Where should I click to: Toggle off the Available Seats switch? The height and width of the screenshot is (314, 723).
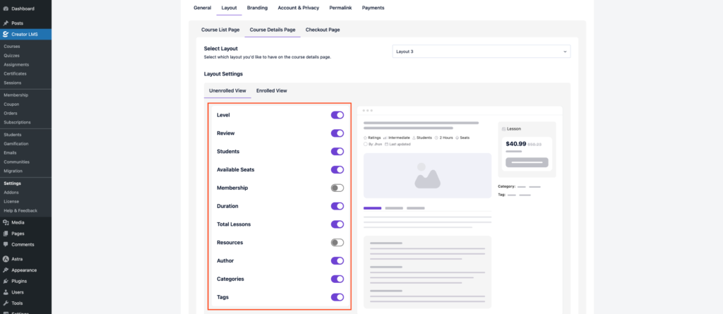pos(337,170)
